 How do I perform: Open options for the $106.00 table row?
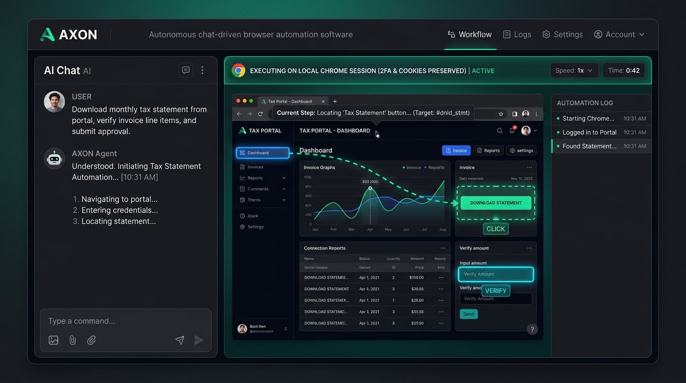(x=441, y=277)
